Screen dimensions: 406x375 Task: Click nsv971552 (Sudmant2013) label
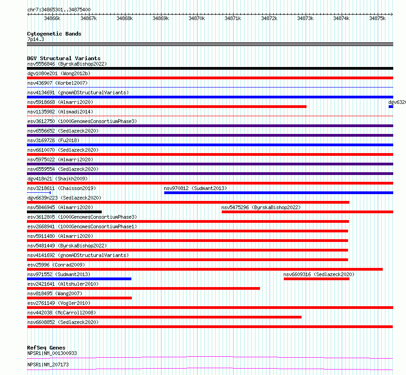pyautogui.click(x=59, y=274)
